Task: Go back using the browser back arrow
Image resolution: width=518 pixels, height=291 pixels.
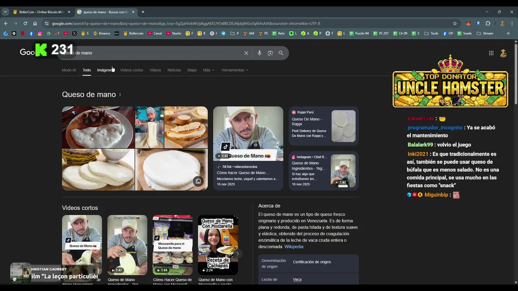Action: [6, 23]
